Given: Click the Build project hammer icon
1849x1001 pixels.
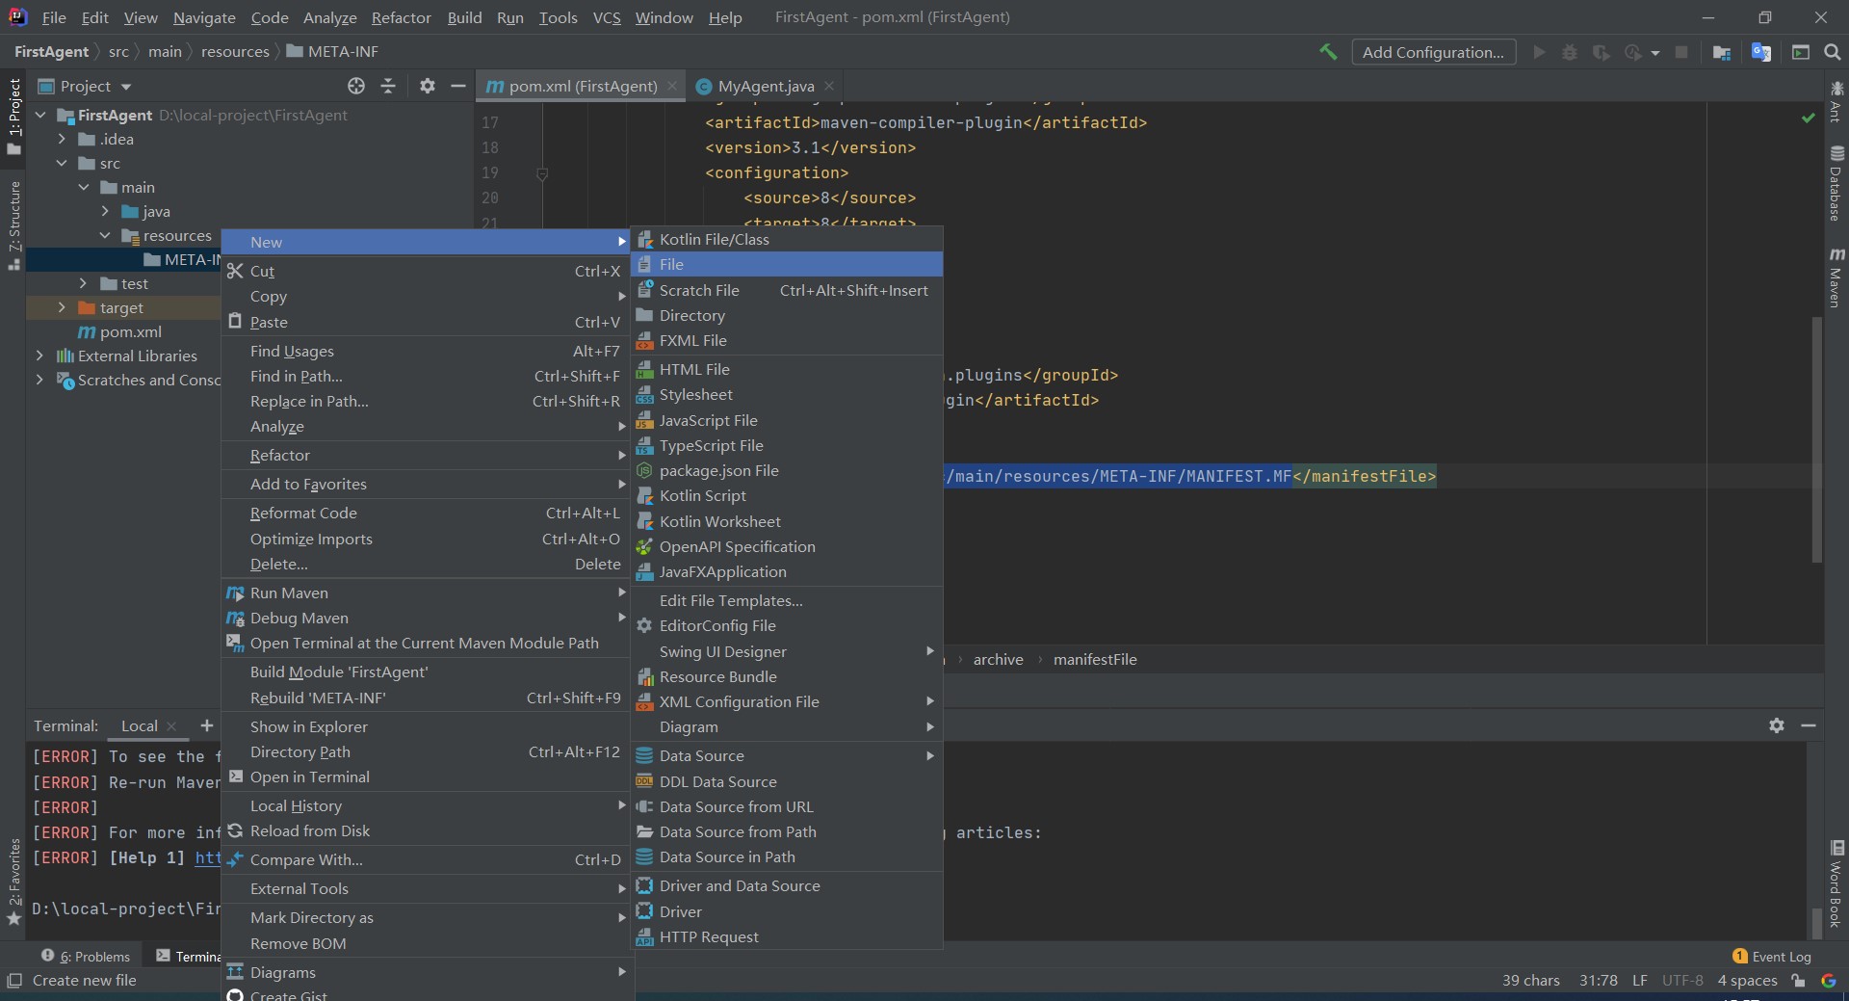Looking at the screenshot, I should pos(1328,52).
